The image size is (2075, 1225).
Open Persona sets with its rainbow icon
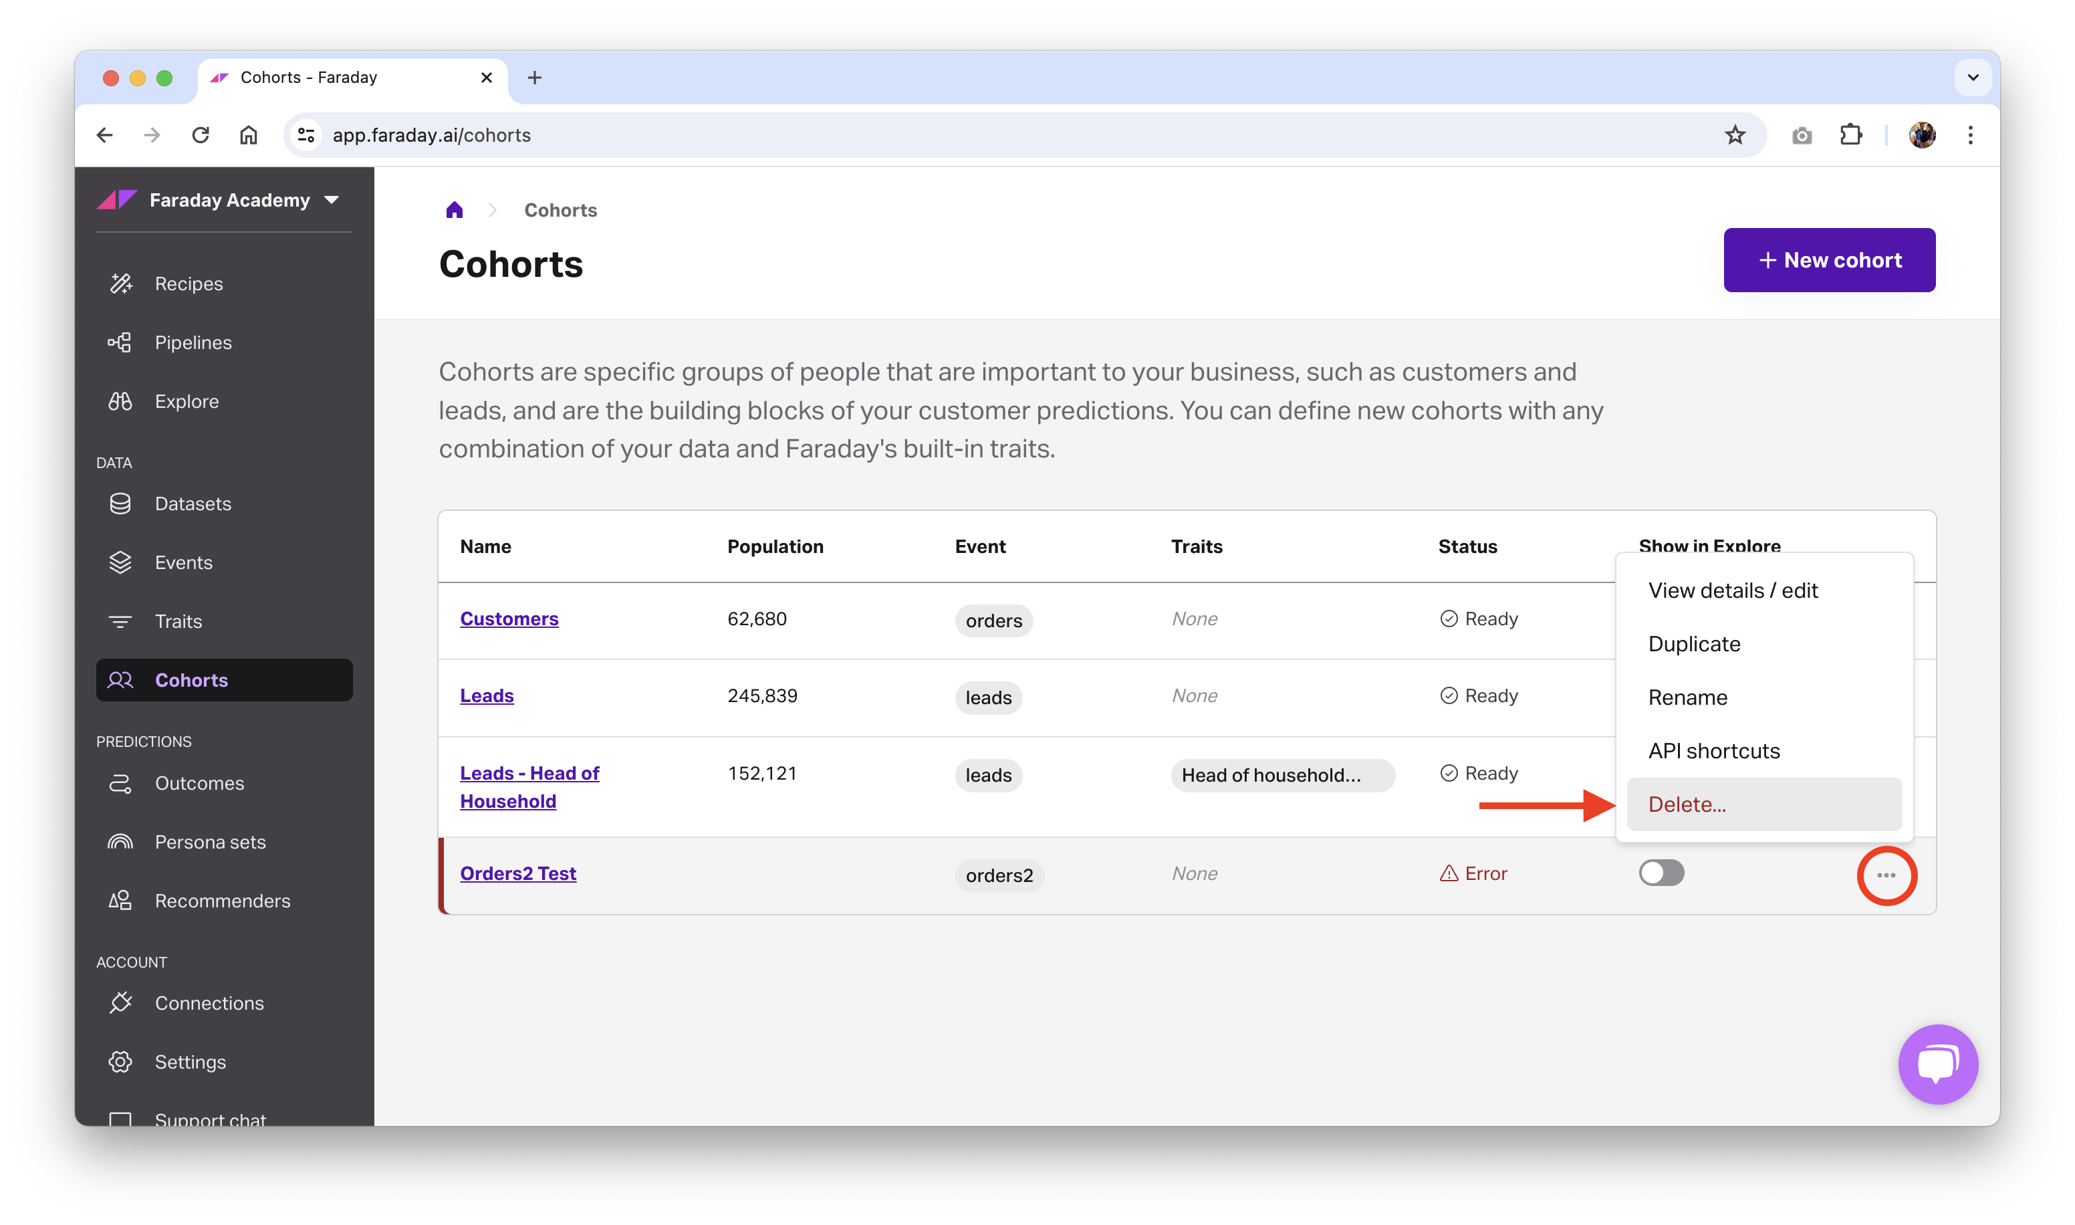pyautogui.click(x=120, y=842)
